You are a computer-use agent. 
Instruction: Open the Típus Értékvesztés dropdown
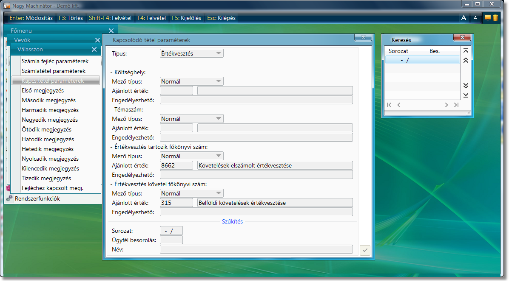tap(191, 53)
